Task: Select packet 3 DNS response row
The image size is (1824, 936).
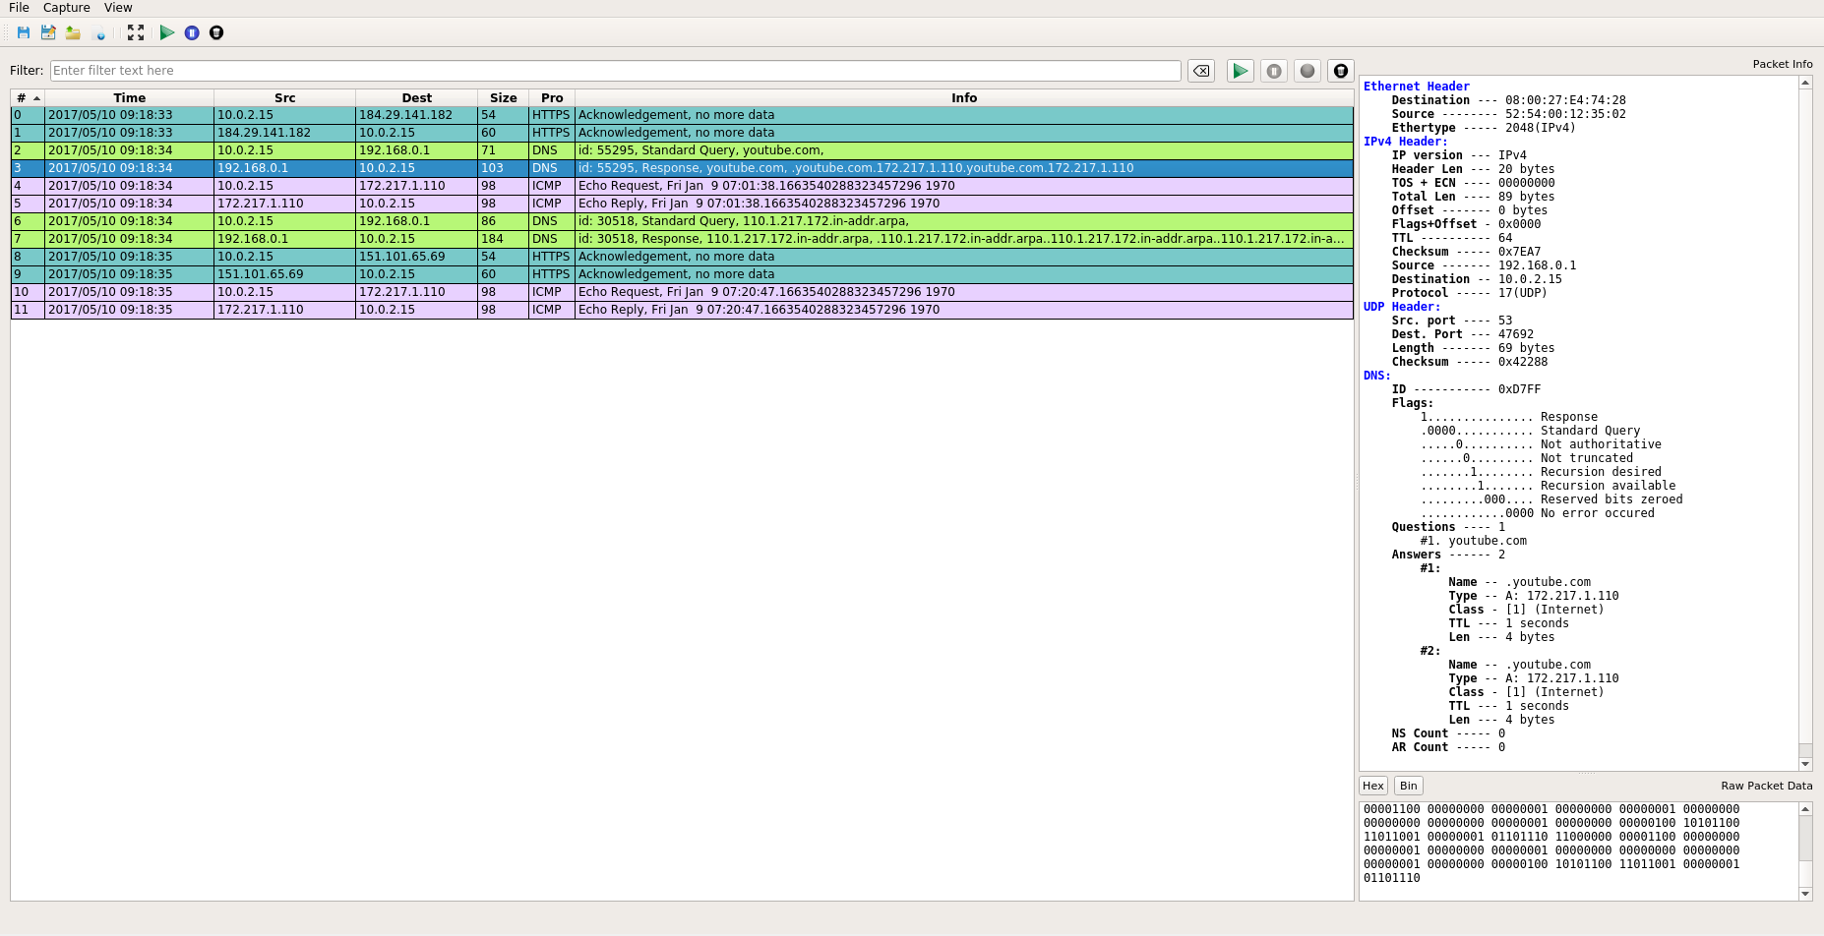Action: [x=682, y=168]
